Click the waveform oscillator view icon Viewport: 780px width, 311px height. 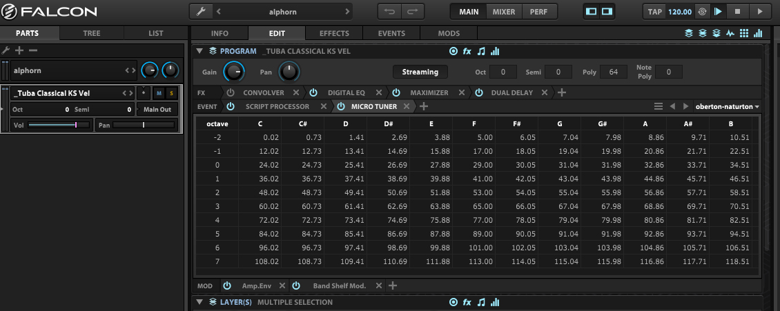(x=730, y=33)
